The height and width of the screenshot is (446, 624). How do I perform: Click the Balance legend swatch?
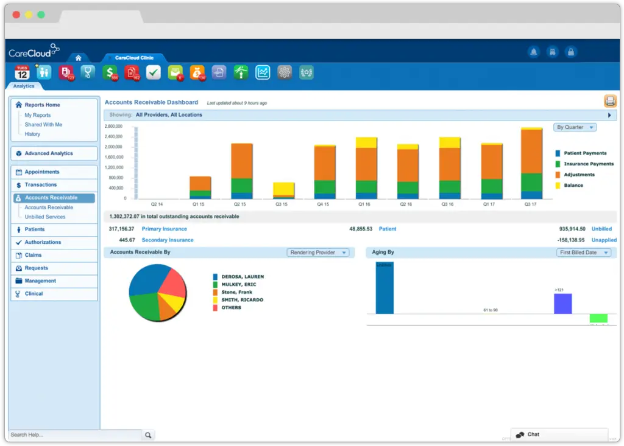pyautogui.click(x=558, y=186)
